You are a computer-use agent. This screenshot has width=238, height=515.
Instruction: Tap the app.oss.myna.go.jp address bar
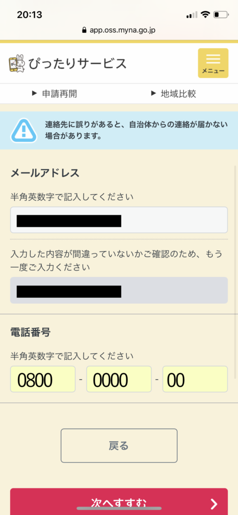click(119, 30)
